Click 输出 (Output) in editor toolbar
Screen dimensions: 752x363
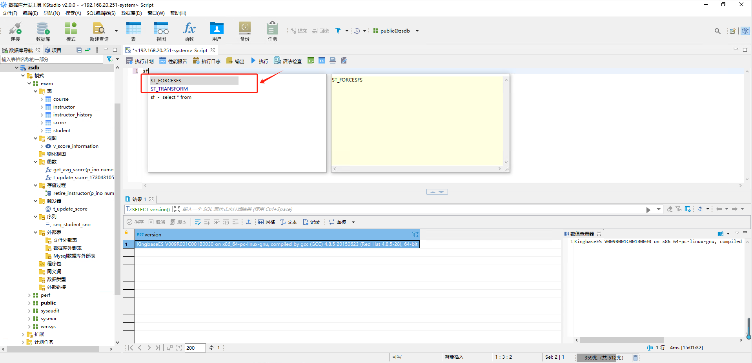235,61
